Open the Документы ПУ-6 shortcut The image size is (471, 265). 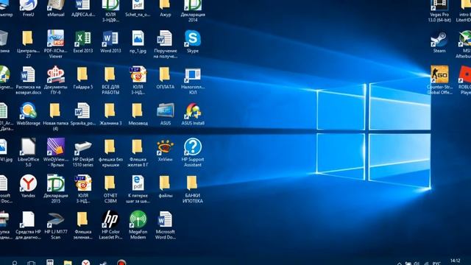[56, 80]
